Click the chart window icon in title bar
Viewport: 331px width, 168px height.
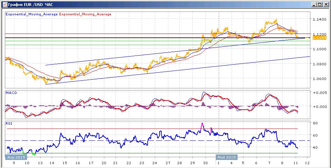[4, 4]
